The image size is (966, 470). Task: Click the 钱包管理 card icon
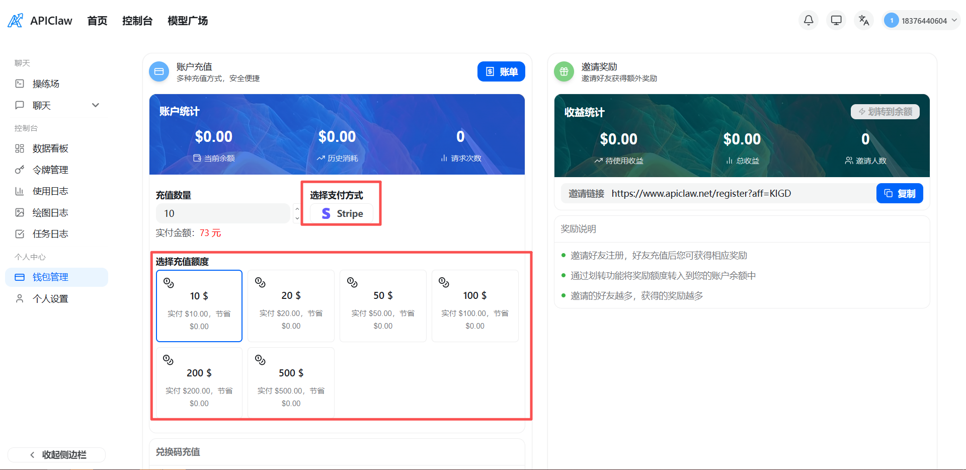pyautogui.click(x=20, y=277)
